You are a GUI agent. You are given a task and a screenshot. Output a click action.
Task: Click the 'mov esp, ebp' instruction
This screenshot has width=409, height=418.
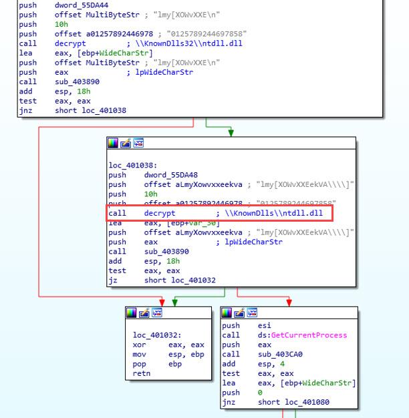pyautogui.click(x=168, y=355)
